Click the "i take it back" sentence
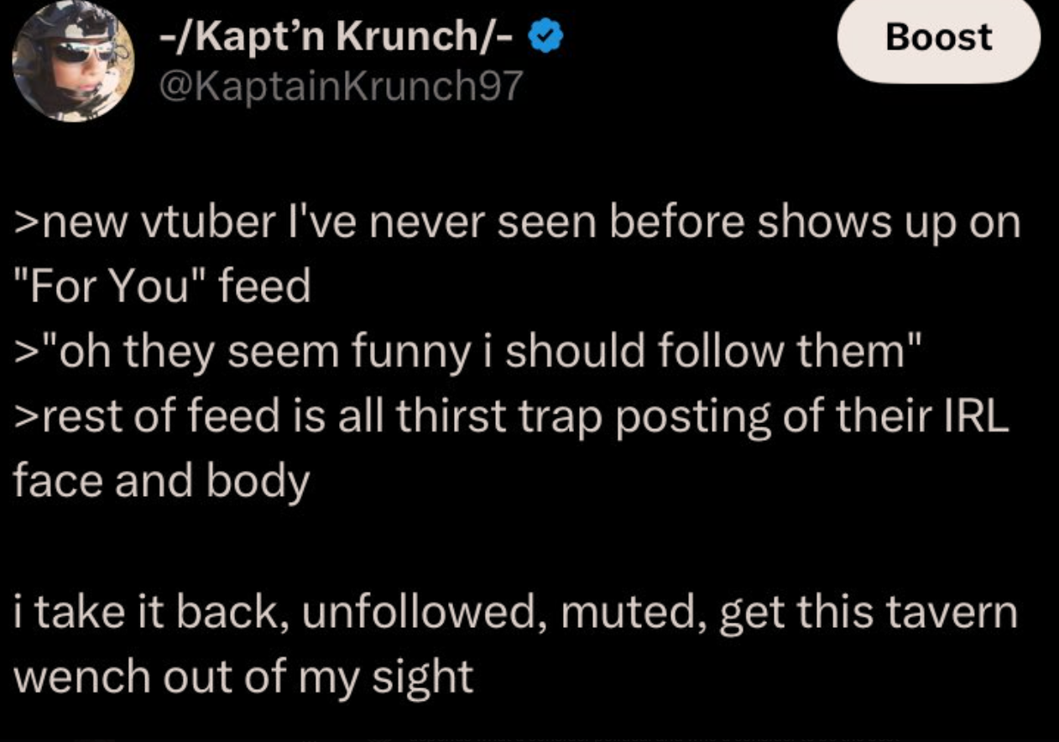 point(515,611)
